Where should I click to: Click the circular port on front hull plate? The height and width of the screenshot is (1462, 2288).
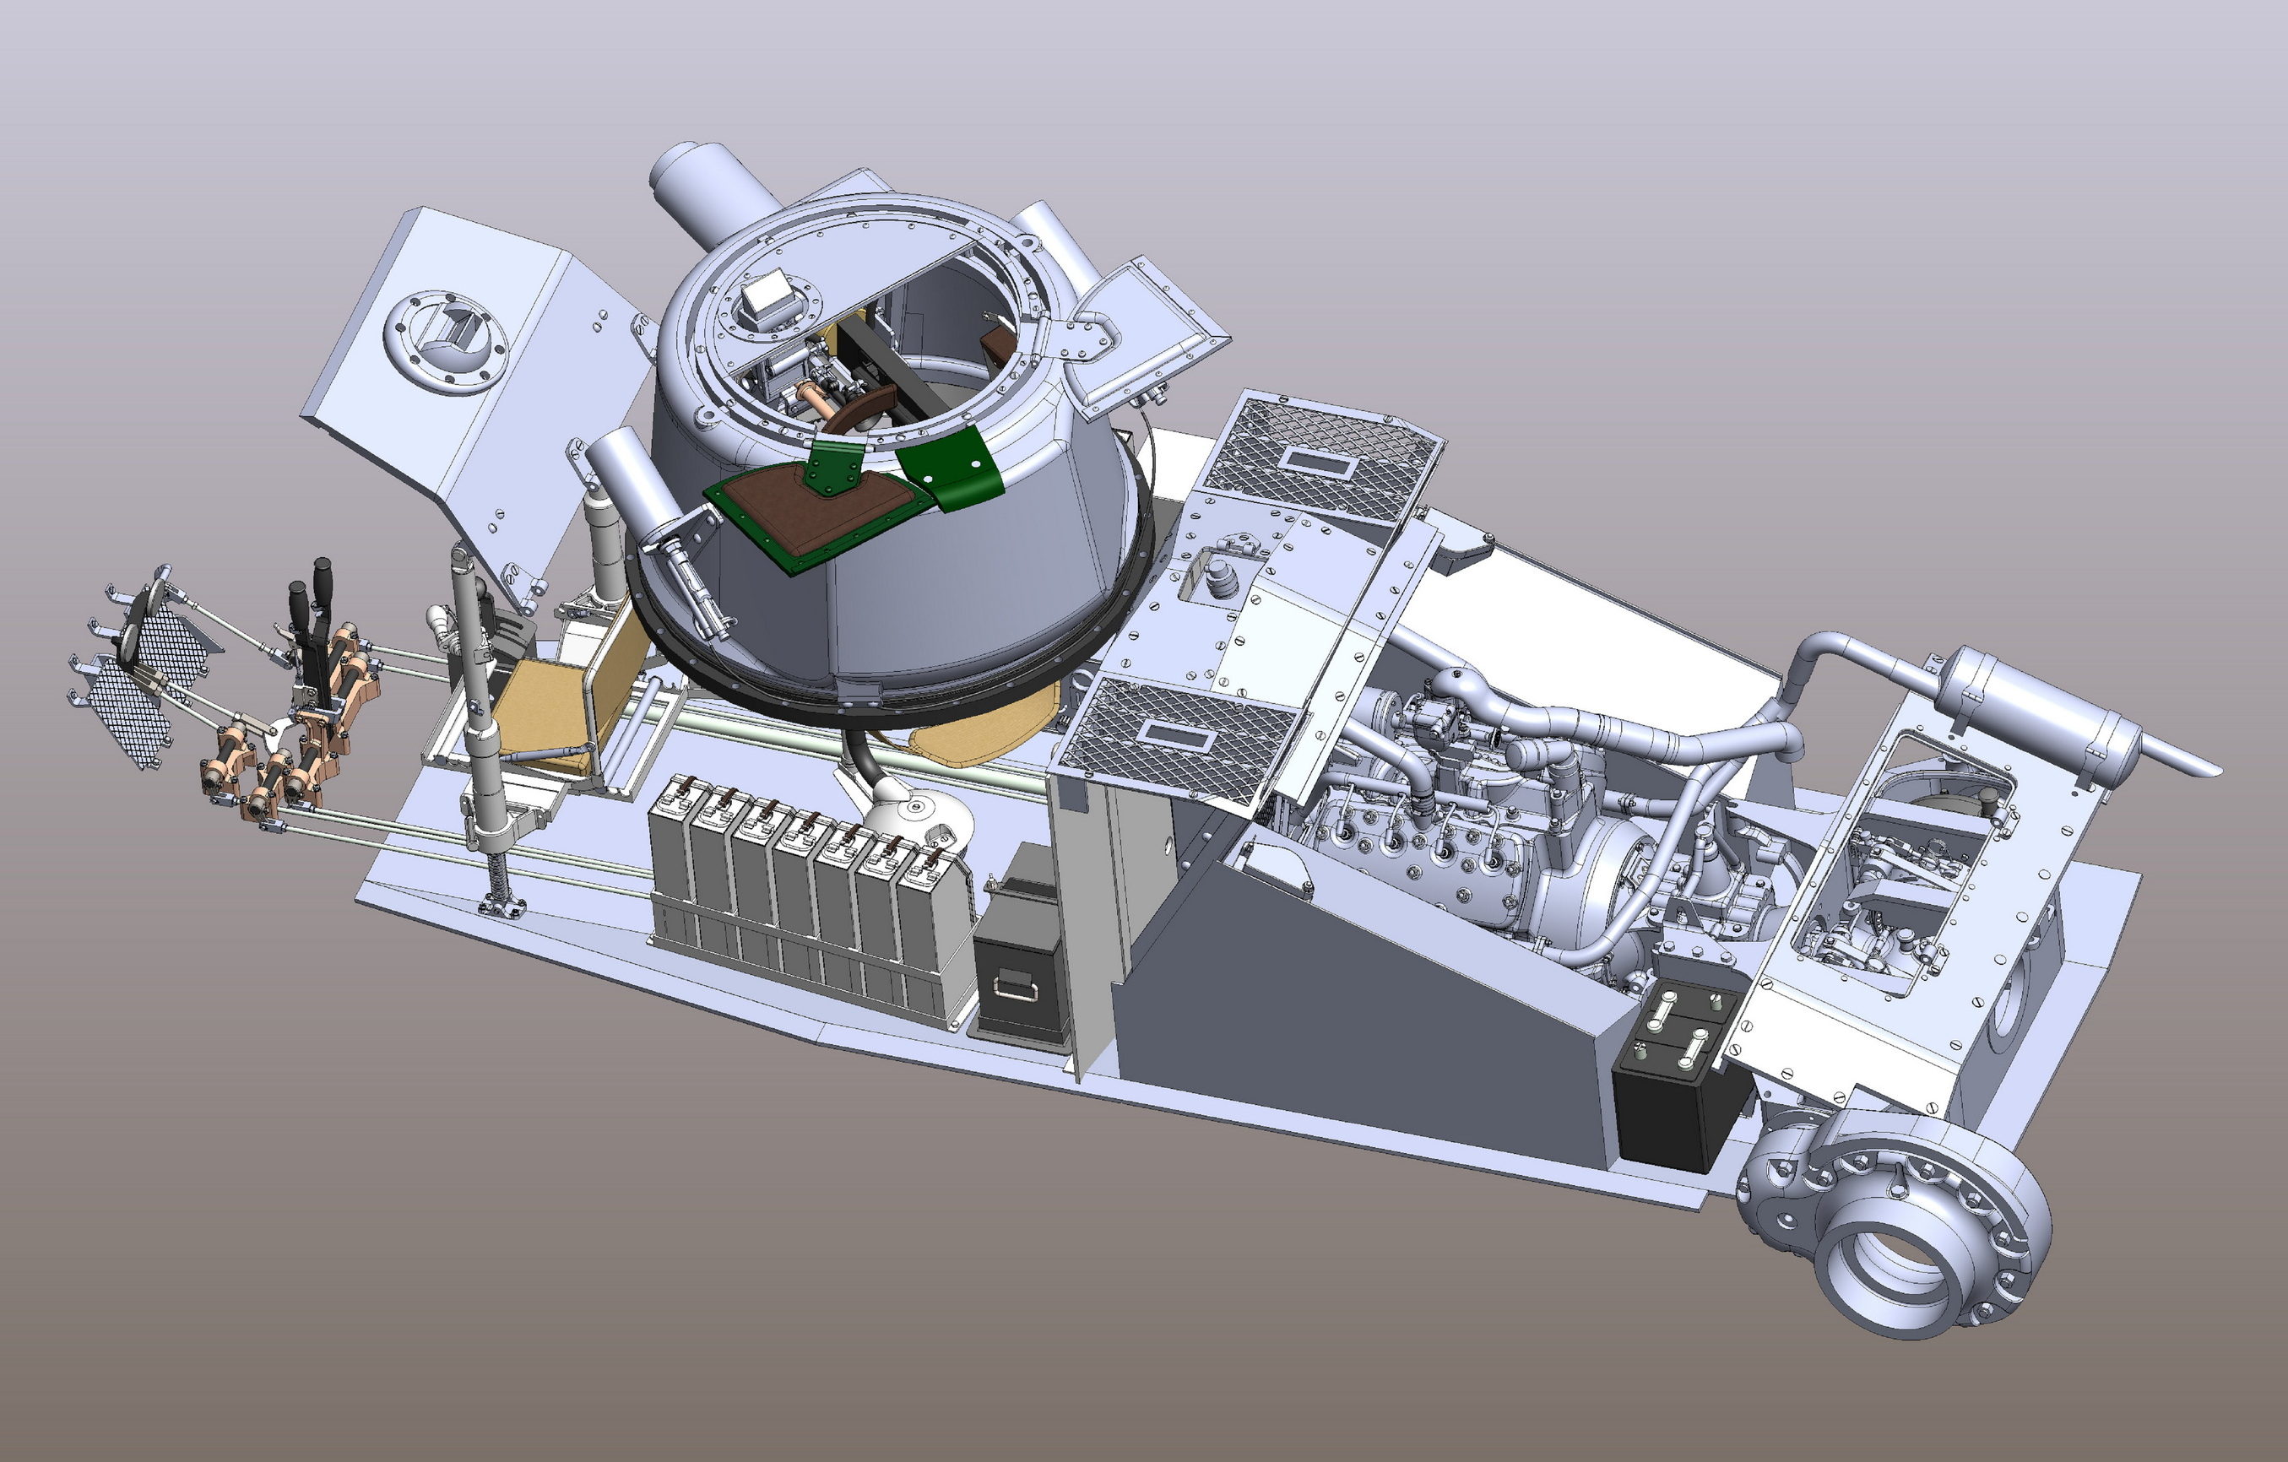[447, 340]
